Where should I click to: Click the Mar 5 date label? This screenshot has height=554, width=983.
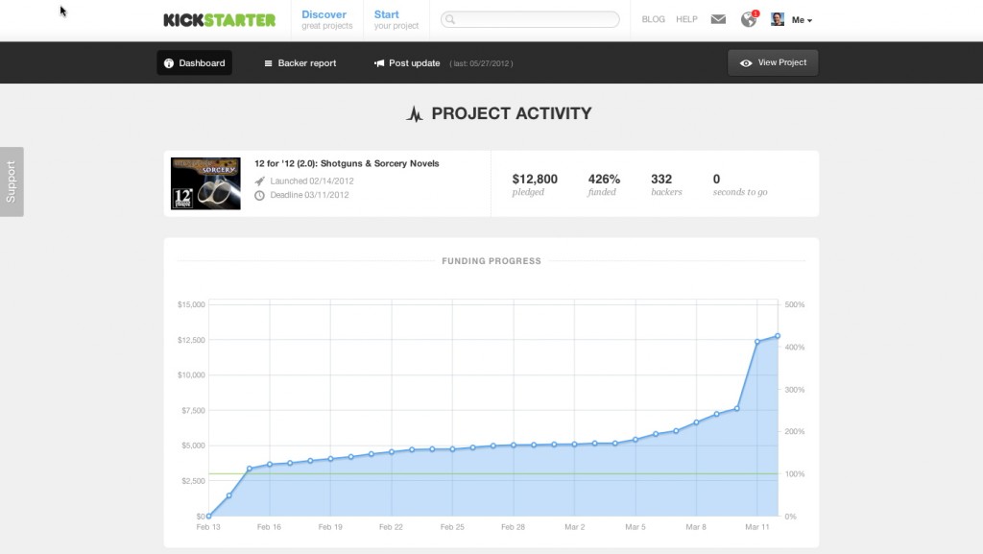(635, 527)
